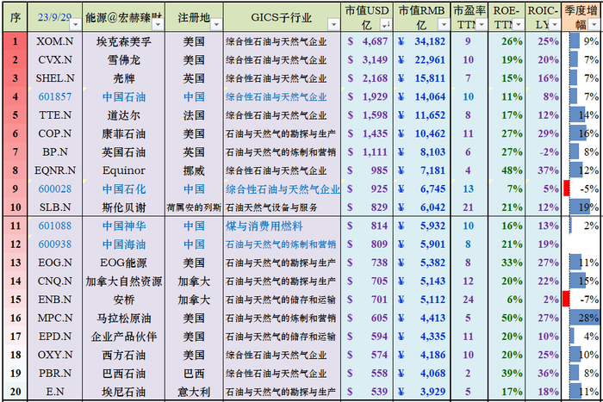
Task: Select the company name 斯伦贝谢
Action: pyautogui.click(x=123, y=207)
